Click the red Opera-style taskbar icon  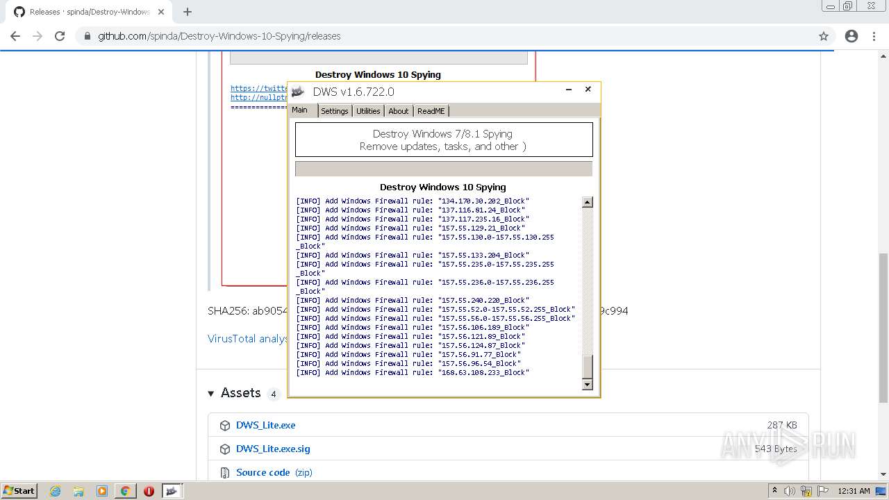pos(149,491)
